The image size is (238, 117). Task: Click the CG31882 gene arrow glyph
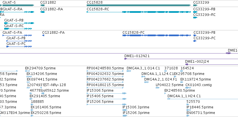pos(42,5)
